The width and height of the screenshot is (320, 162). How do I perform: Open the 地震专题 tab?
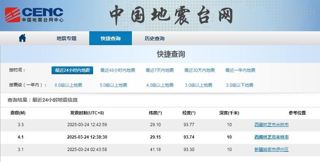(66, 38)
